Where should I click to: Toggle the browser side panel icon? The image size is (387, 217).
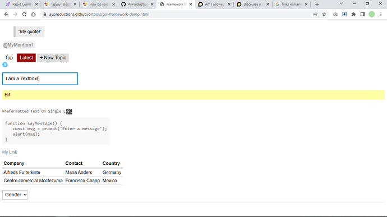pyautogui.click(x=362, y=15)
